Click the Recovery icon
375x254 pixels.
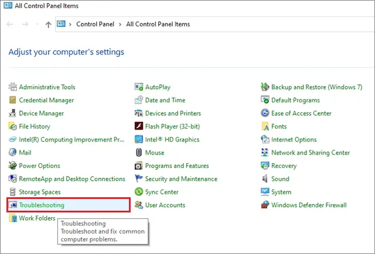coord(265,166)
